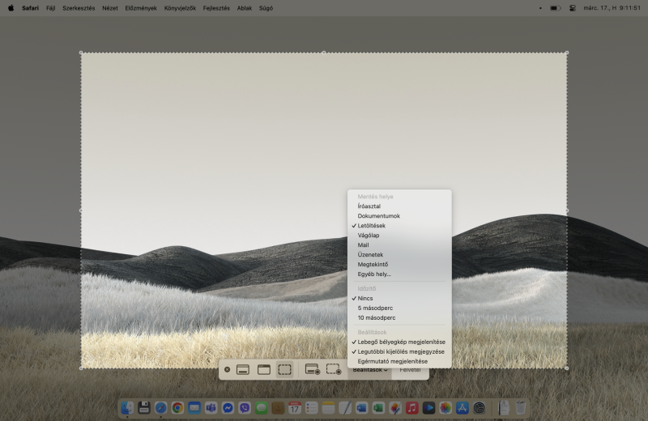Open Messages from the Dock
The width and height of the screenshot is (648, 421).
[261, 408]
